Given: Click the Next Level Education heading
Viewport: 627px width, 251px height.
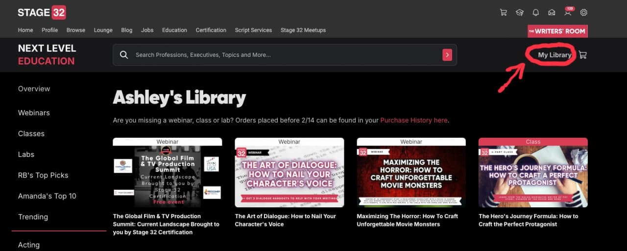Looking at the screenshot, I should pos(47,54).
